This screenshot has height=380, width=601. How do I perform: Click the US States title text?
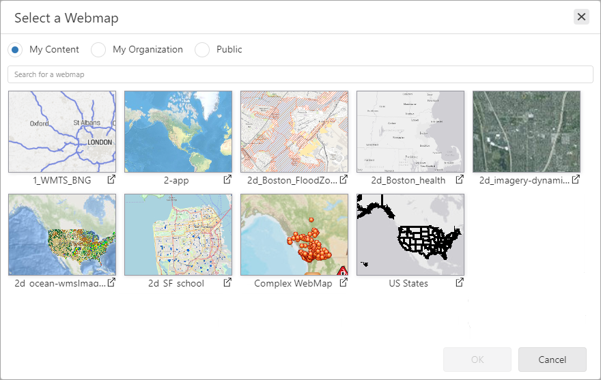tap(408, 284)
